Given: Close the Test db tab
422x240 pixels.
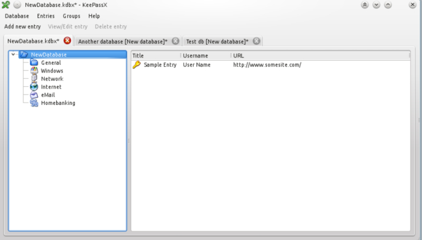Looking at the screenshot, I should [256, 41].
